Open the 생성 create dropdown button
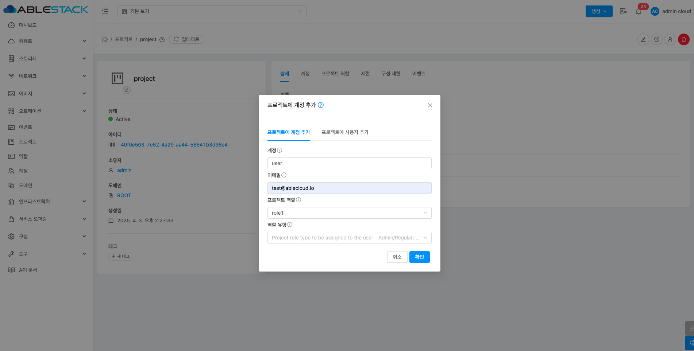The width and height of the screenshot is (694, 351). (x=599, y=11)
